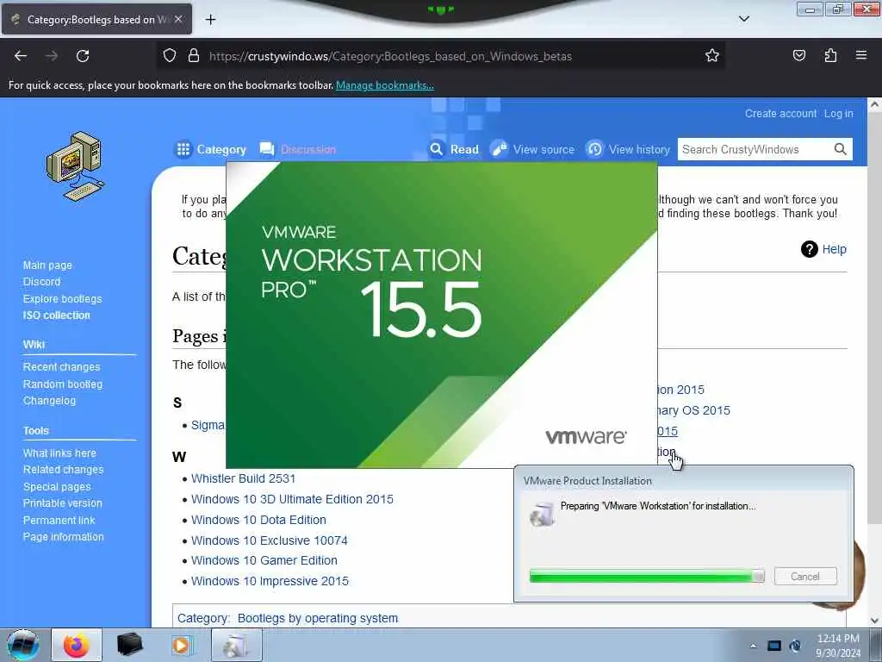Open the media player taskbar icon
882x662 pixels.
(x=181, y=645)
